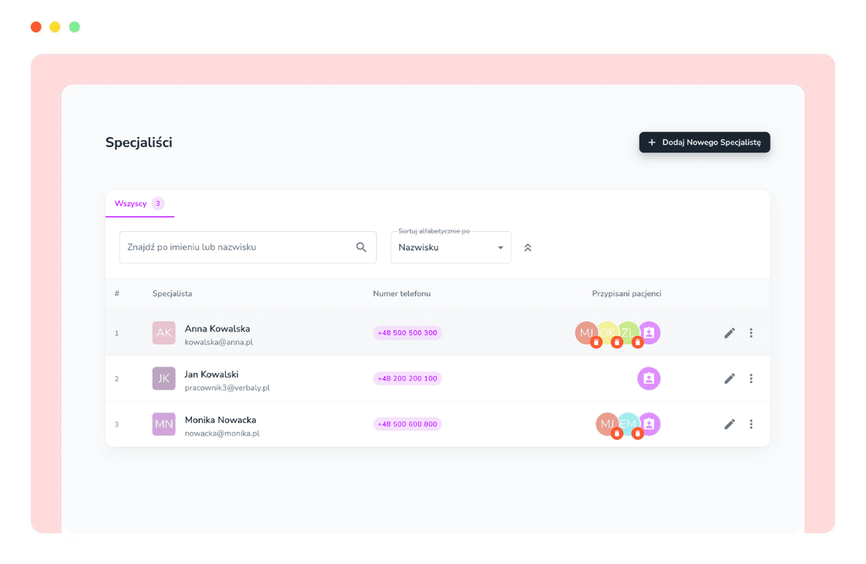Screen dimensions: 866x564
Task: Click MJ patient avatar in Monika Nowacka row
Action: 606,424
